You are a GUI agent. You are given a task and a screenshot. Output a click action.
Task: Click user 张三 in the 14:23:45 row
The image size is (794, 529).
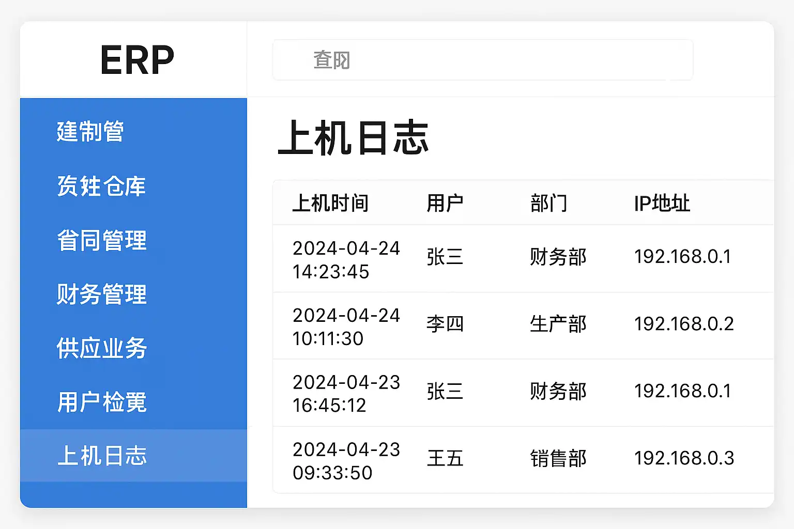coord(445,257)
